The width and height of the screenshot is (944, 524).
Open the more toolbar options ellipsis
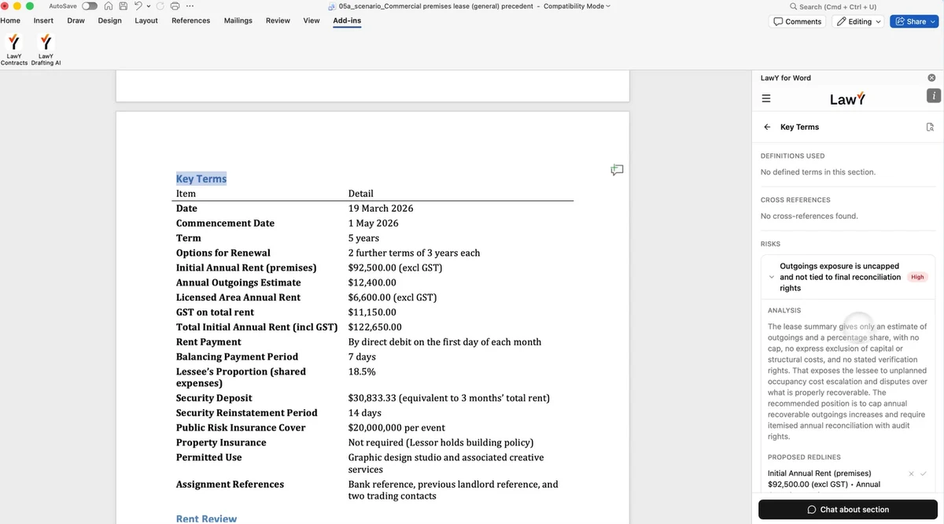[x=190, y=6]
